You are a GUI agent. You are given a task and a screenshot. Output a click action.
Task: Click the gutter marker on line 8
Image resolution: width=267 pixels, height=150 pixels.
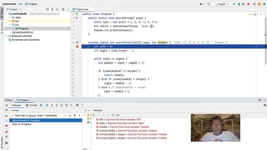pos(77,42)
